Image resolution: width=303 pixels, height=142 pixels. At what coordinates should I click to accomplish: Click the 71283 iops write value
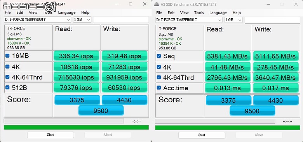(x=124, y=67)
